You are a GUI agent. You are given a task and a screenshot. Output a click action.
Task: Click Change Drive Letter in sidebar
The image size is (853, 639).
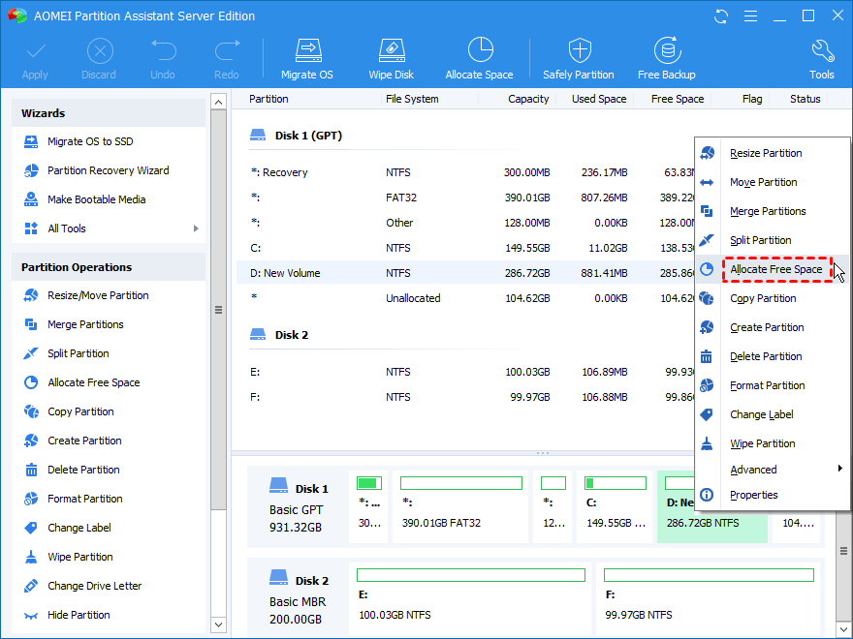94,586
